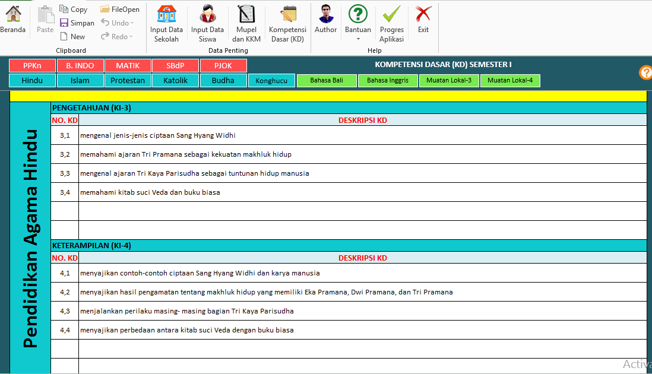Expand the Bantuan dropdown arrow
652x374 pixels.
358,39
